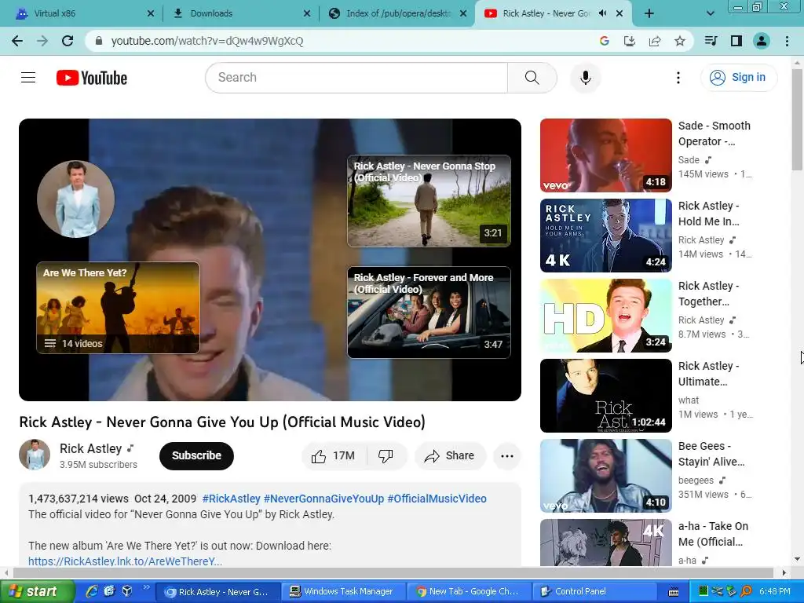The width and height of the screenshot is (804, 603).
Task: Open the Never Gonna Stop end card
Action: tap(429, 201)
